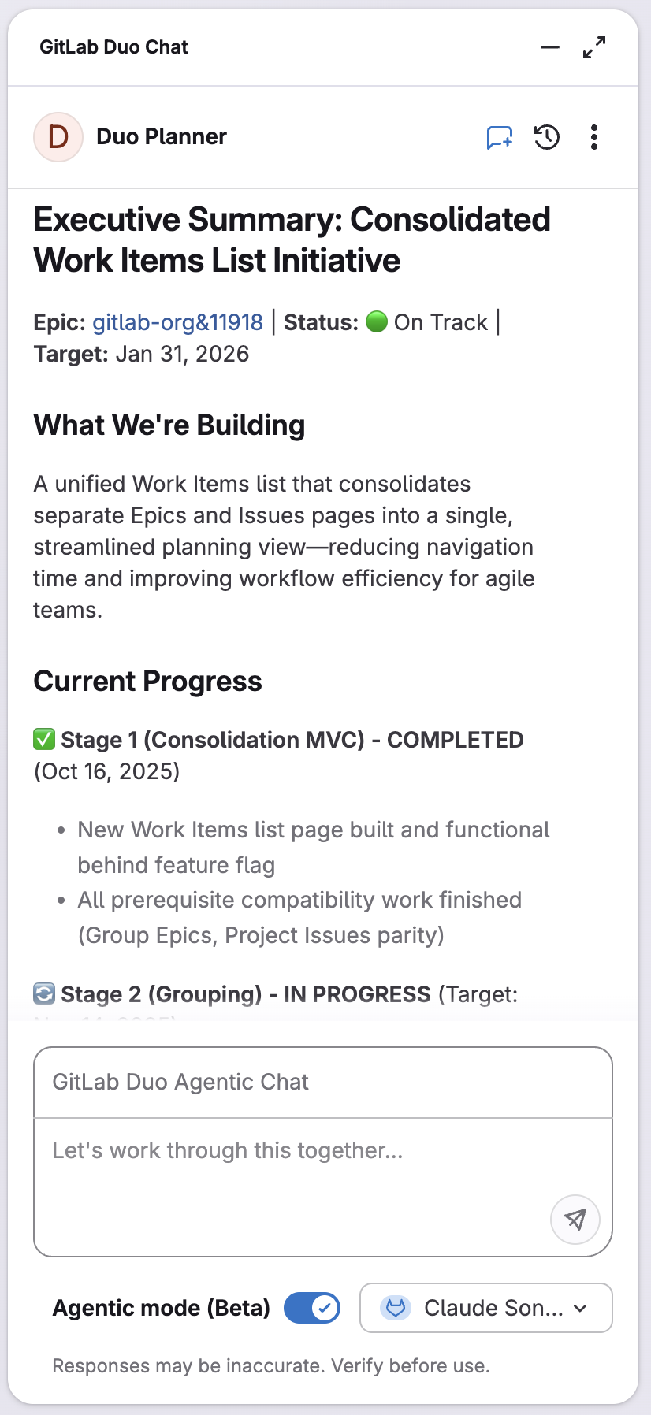This screenshot has height=1415, width=651.
Task: Send the message with paper plane icon
Action: pos(575,1220)
